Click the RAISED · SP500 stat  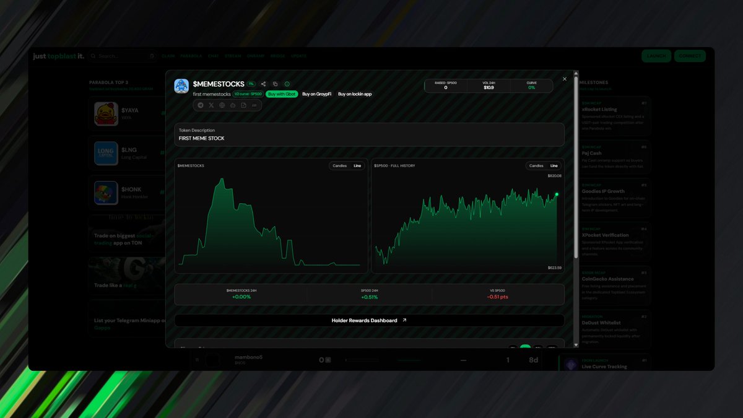[x=446, y=85]
